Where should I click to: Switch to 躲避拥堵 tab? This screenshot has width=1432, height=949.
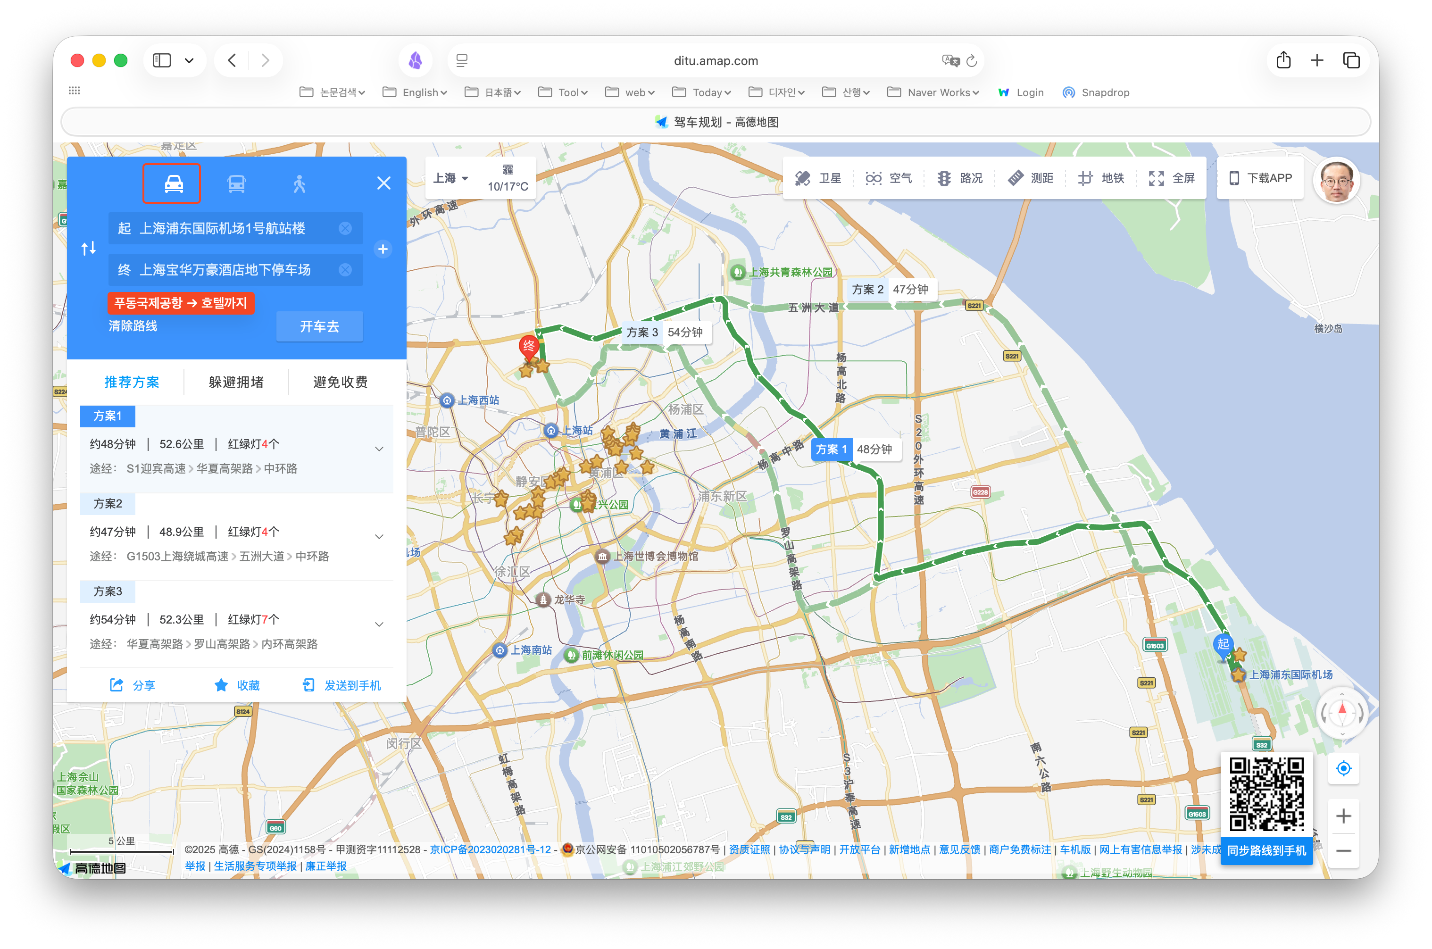(x=236, y=382)
